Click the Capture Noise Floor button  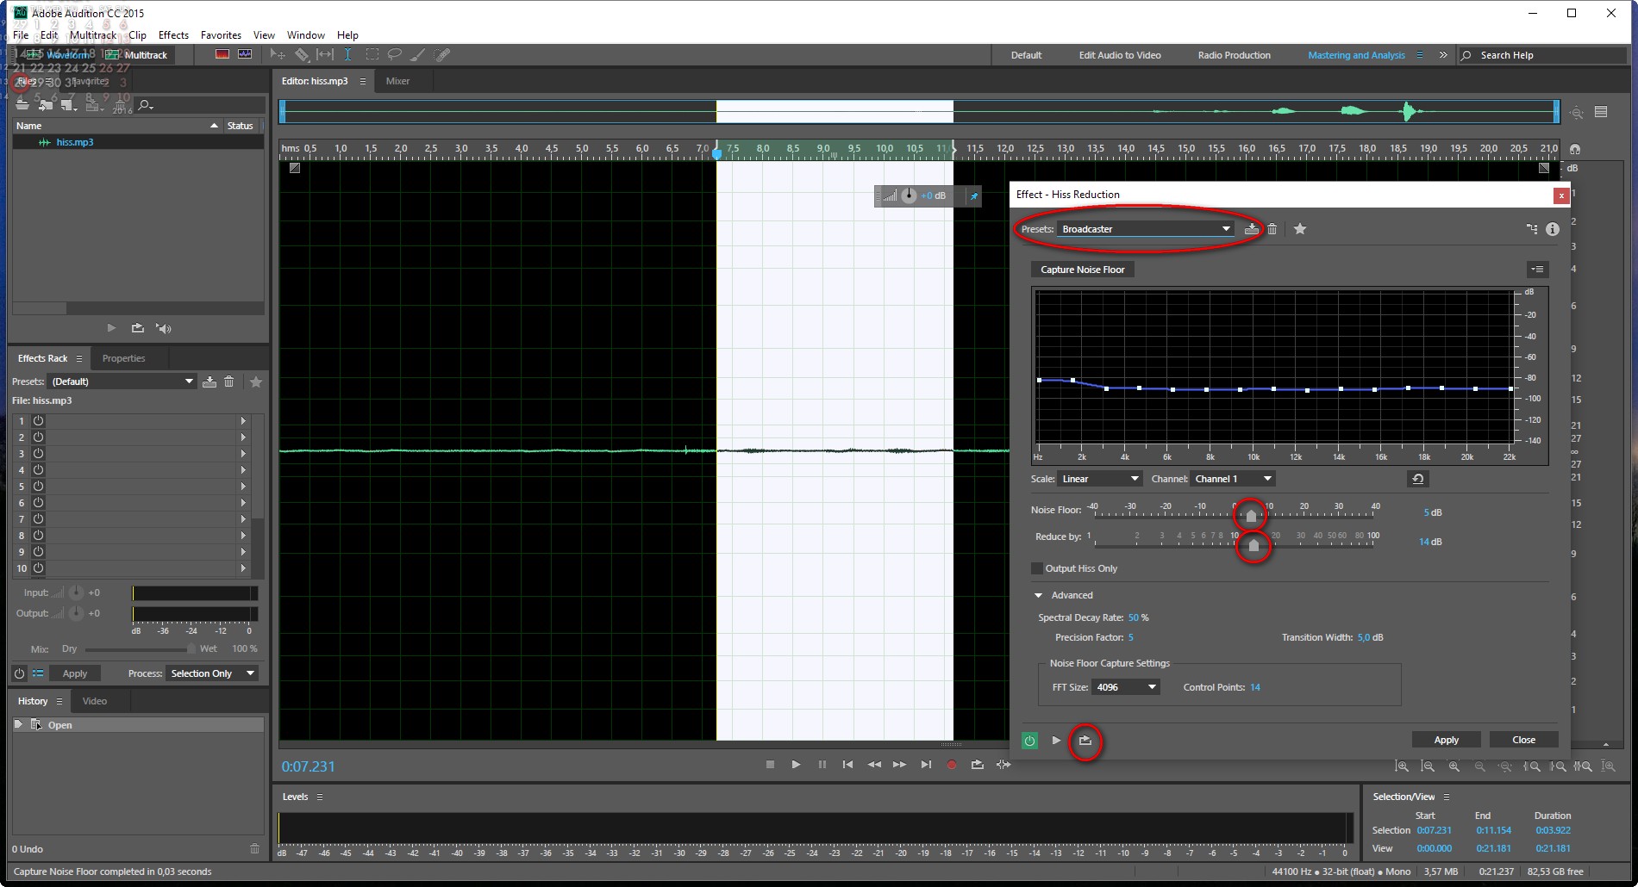(1082, 270)
